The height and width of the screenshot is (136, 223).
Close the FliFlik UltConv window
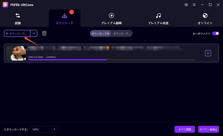218,5
